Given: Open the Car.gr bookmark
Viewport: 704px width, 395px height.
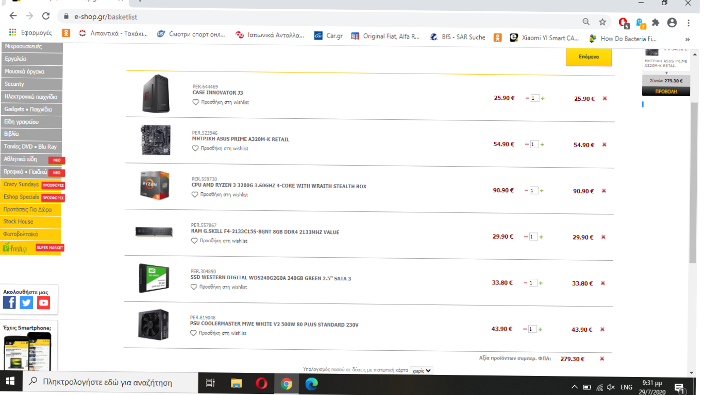Looking at the screenshot, I should [x=328, y=37].
